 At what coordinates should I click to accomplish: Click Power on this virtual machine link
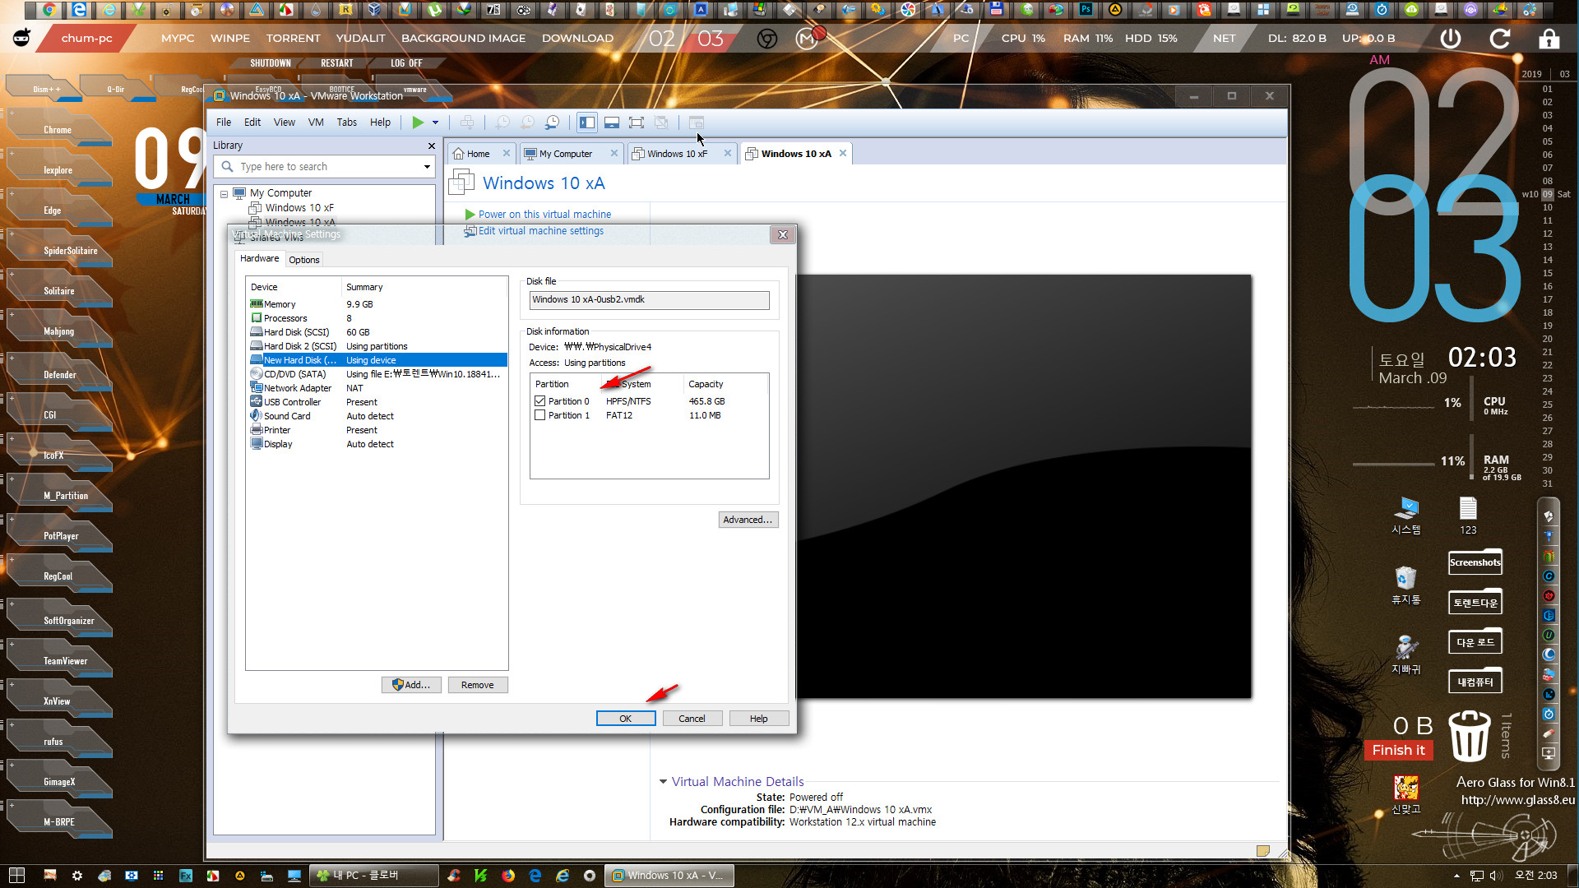[544, 215]
